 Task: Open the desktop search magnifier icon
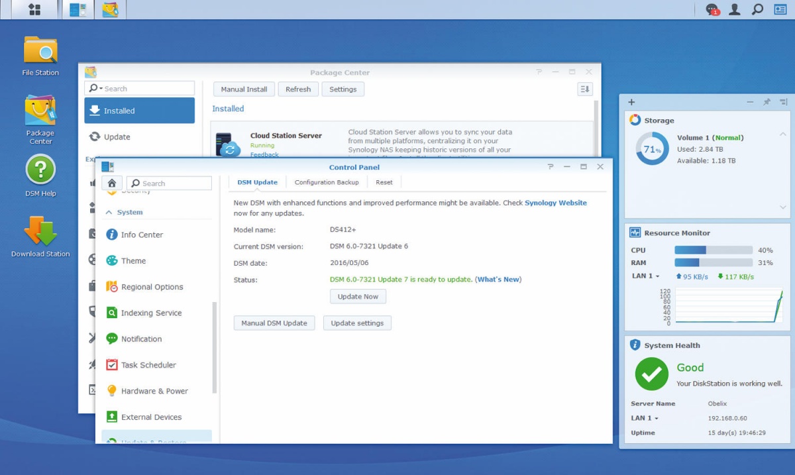757,9
